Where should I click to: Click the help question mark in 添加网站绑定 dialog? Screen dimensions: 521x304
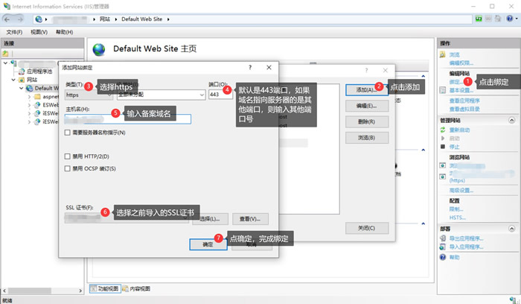[249, 66]
